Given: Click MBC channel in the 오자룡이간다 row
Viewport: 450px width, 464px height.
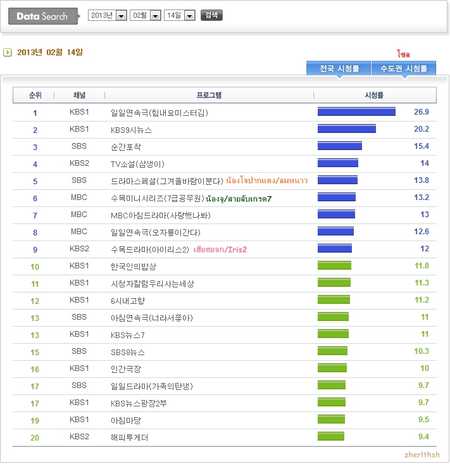Looking at the screenshot, I should click(79, 232).
